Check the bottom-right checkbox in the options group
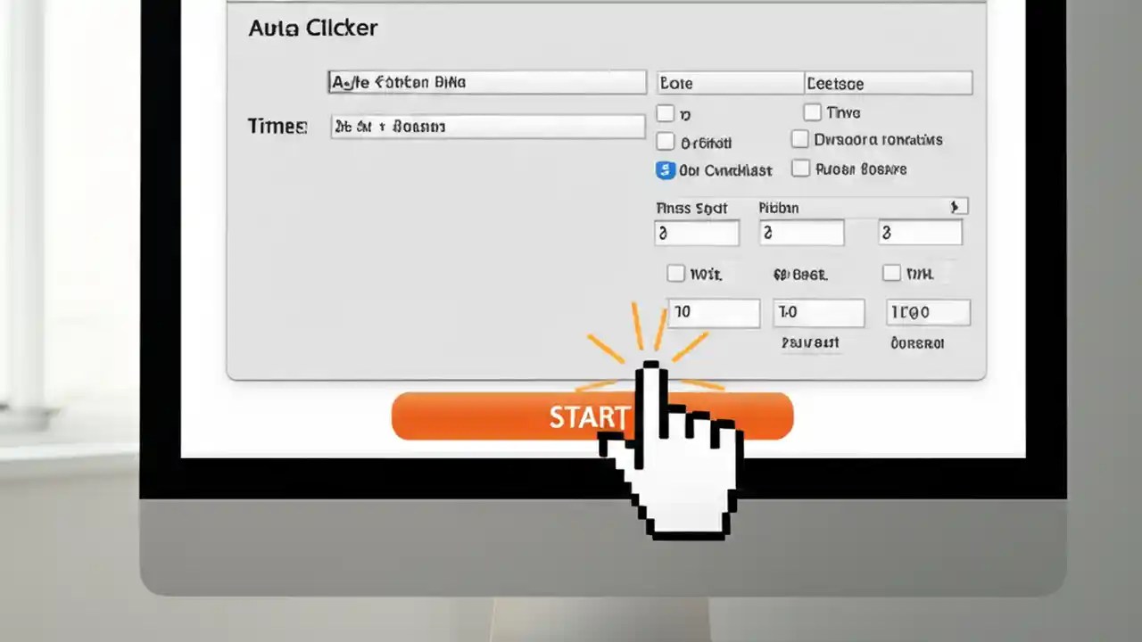Image resolution: width=1142 pixels, height=642 pixels. pyautogui.click(x=800, y=169)
